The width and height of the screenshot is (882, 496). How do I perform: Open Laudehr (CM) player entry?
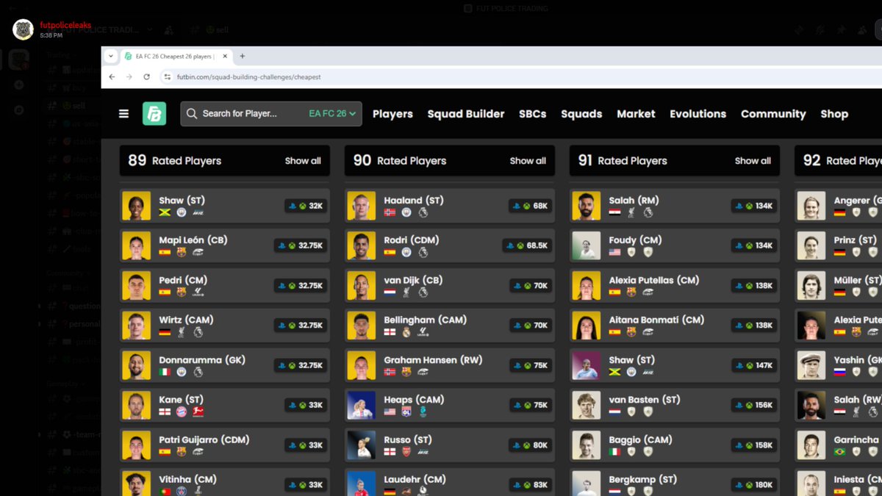[449, 482]
